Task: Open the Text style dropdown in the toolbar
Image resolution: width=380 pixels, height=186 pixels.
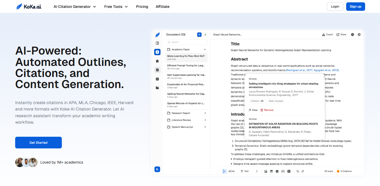Action: (x=250, y=171)
